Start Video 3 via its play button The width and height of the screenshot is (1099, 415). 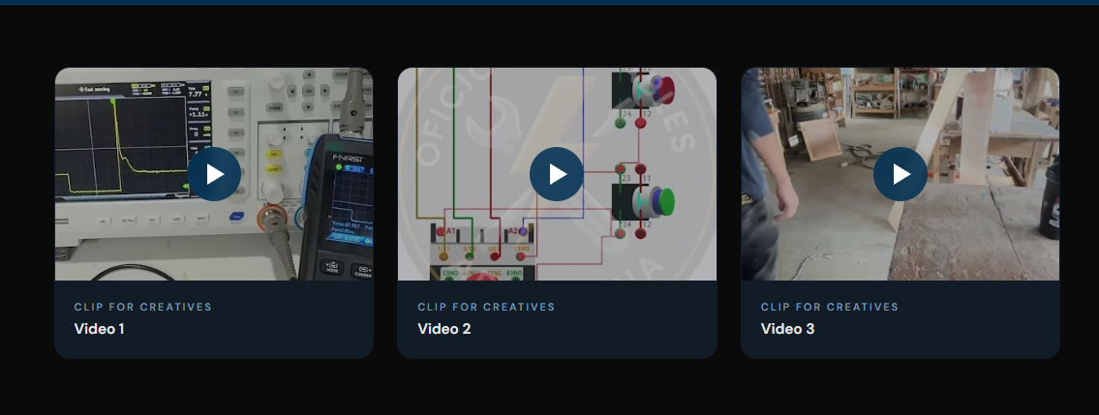[900, 174]
